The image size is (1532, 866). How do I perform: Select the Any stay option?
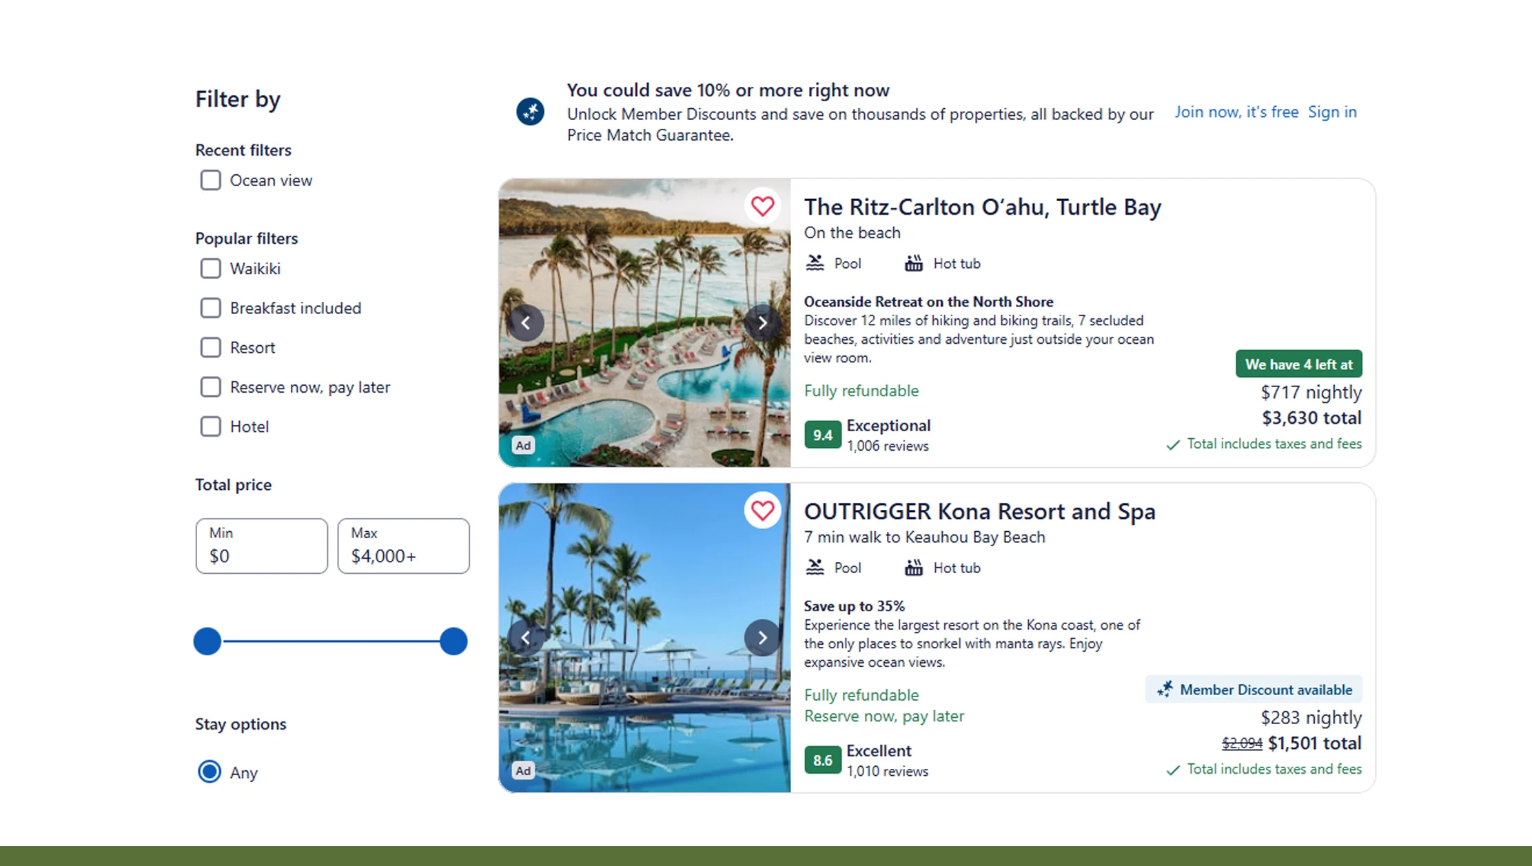(x=209, y=772)
